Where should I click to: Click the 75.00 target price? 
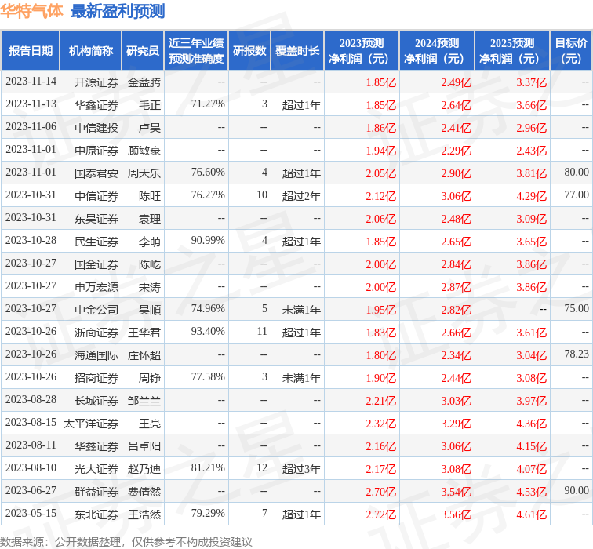(x=577, y=308)
